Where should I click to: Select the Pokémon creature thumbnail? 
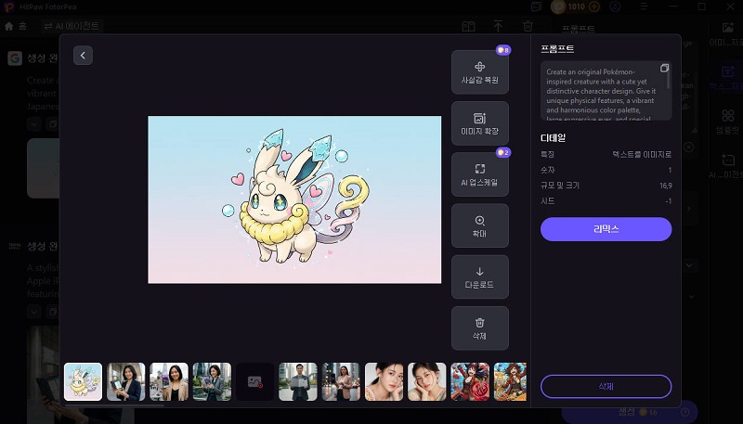83,382
